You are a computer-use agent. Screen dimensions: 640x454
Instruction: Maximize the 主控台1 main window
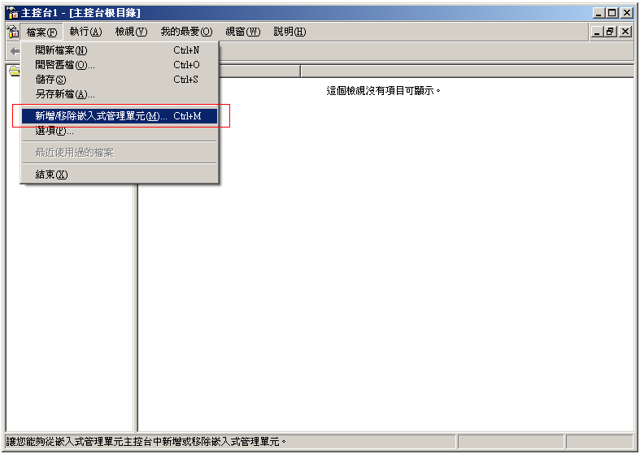click(x=612, y=13)
